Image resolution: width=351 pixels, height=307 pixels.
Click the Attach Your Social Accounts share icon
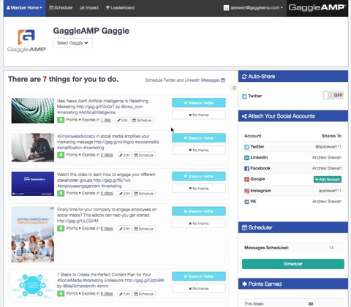click(x=244, y=116)
